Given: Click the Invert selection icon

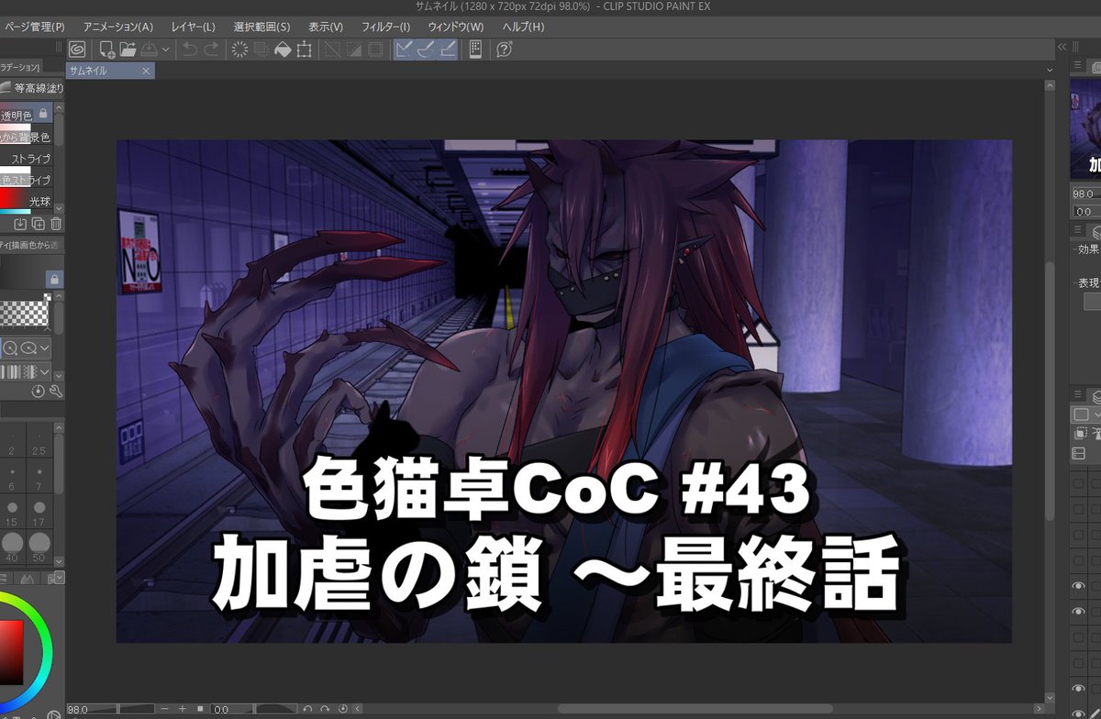Looking at the screenshot, I should click(x=353, y=50).
